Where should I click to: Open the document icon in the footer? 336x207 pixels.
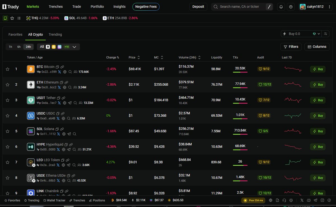pos(277,200)
